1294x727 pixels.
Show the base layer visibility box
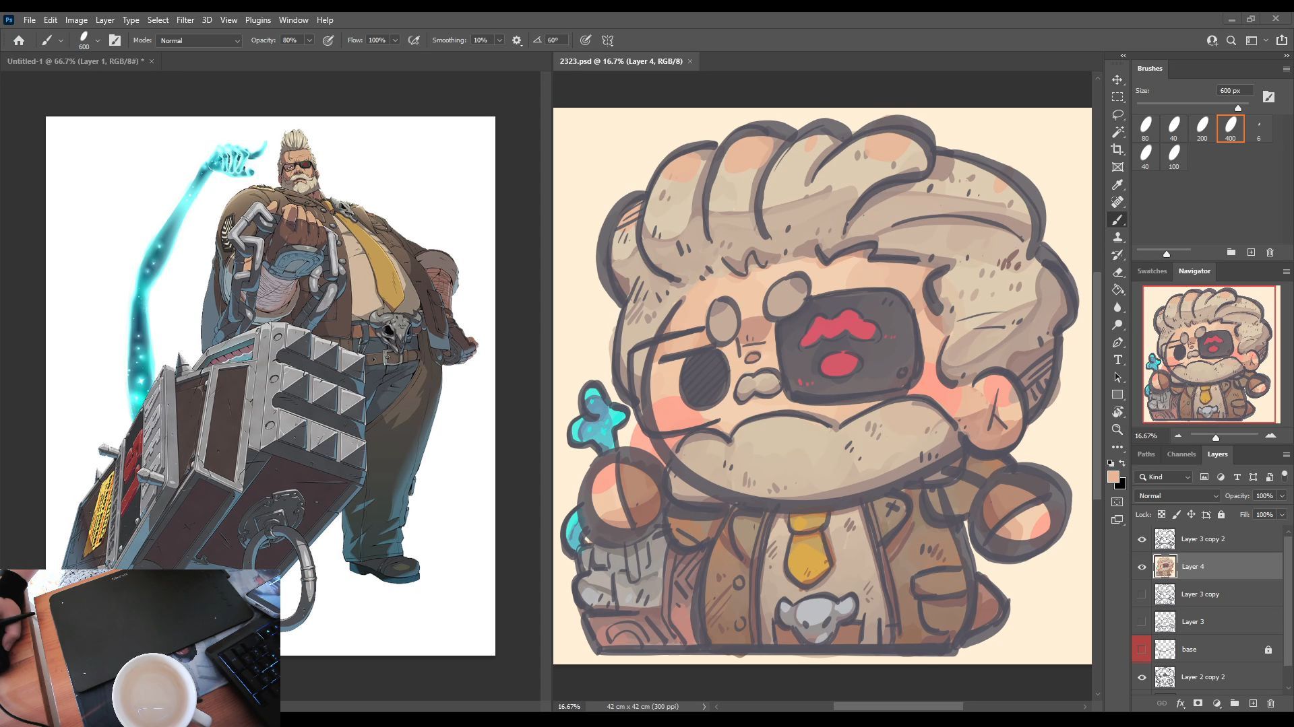tap(1142, 650)
